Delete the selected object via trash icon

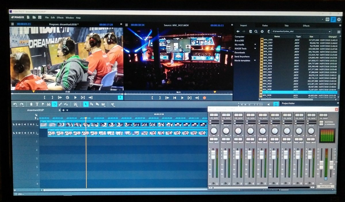tap(31, 104)
